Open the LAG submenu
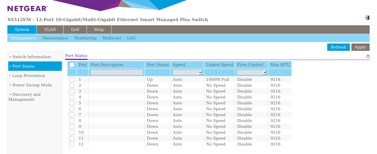Image resolution: width=377 pixels, height=154 pixels. tap(131, 38)
